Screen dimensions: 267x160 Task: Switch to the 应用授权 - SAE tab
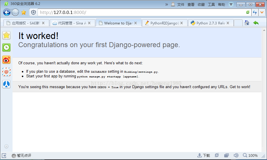point(26,23)
